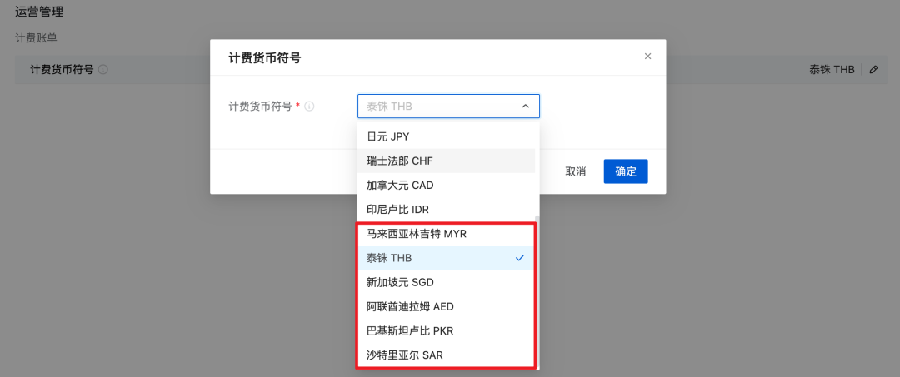This screenshot has width=900, height=377.
Task: Select 加拿大元 CAD currency
Action: tap(446, 185)
